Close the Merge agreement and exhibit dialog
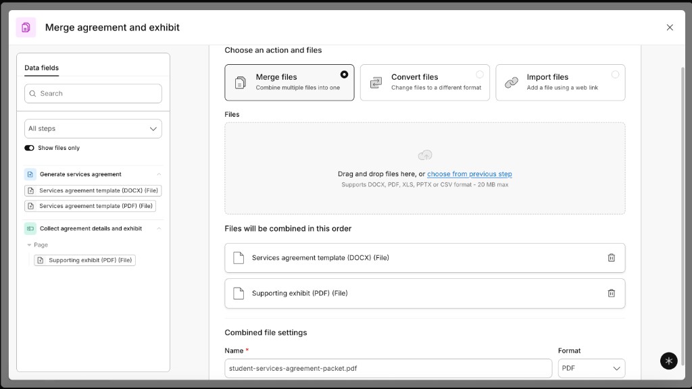Image resolution: width=692 pixels, height=389 pixels. click(670, 27)
